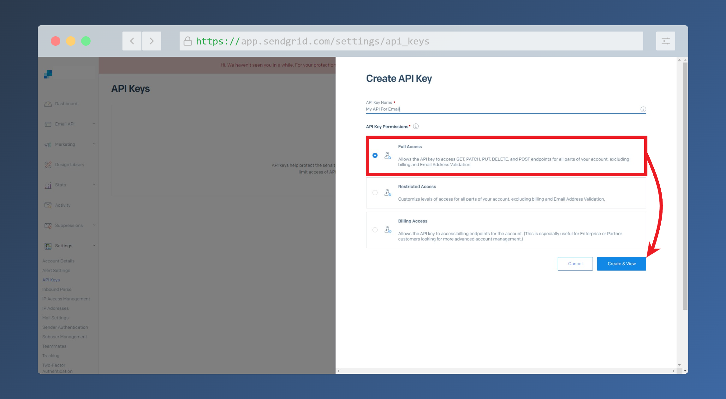
Task: Click the Full Access user-star icon
Action: tap(388, 155)
